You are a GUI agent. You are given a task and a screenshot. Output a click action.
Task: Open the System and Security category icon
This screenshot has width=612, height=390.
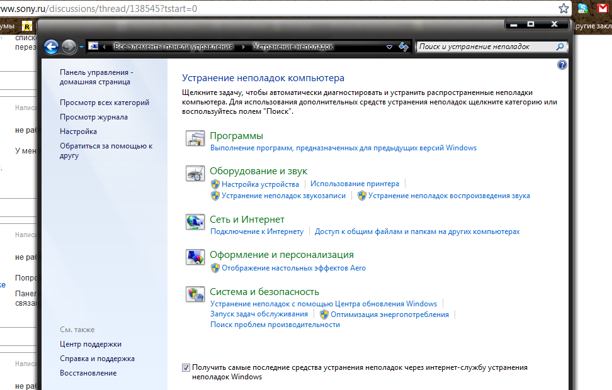[x=195, y=294]
